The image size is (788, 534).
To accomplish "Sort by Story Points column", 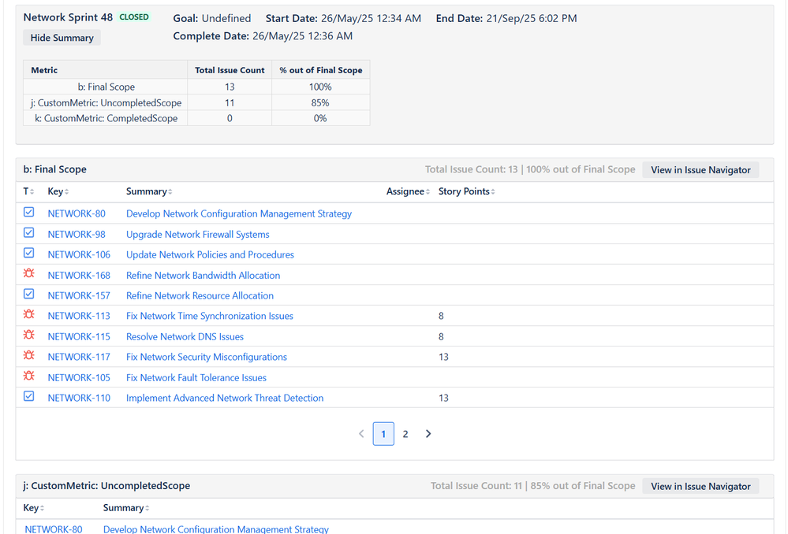I will pyautogui.click(x=467, y=191).
